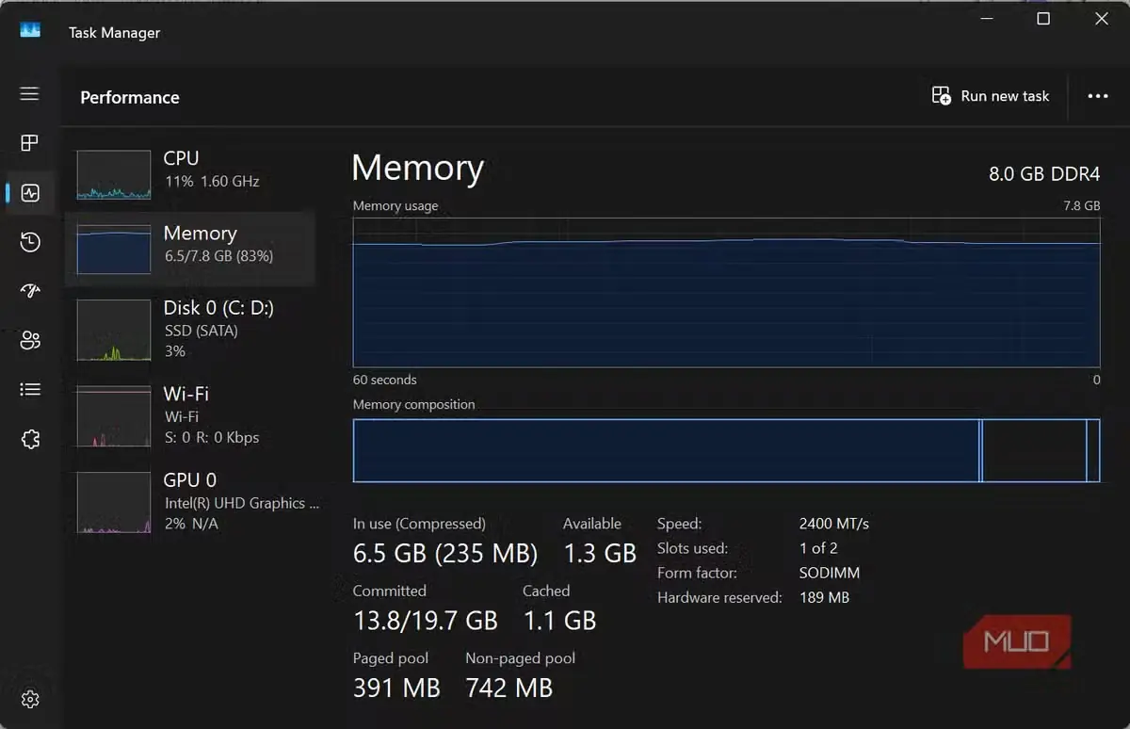This screenshot has height=729, width=1130.
Task: Click the Cached value 1.1 GB
Action: tap(559, 620)
